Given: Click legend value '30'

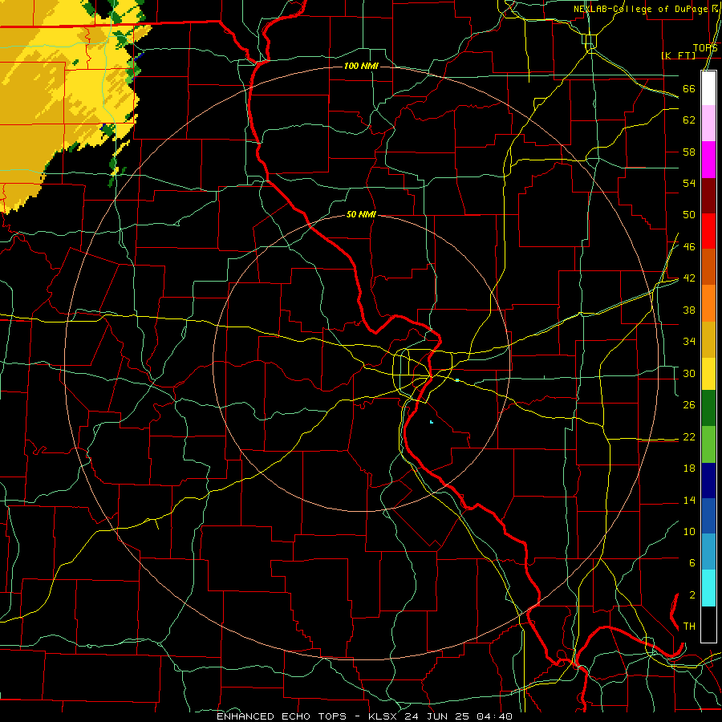Looking at the screenshot, I should 689,373.
